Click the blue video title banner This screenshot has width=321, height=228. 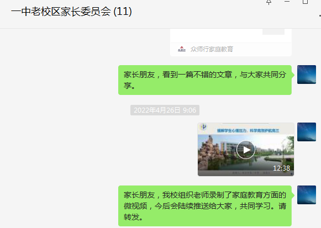tap(248, 130)
